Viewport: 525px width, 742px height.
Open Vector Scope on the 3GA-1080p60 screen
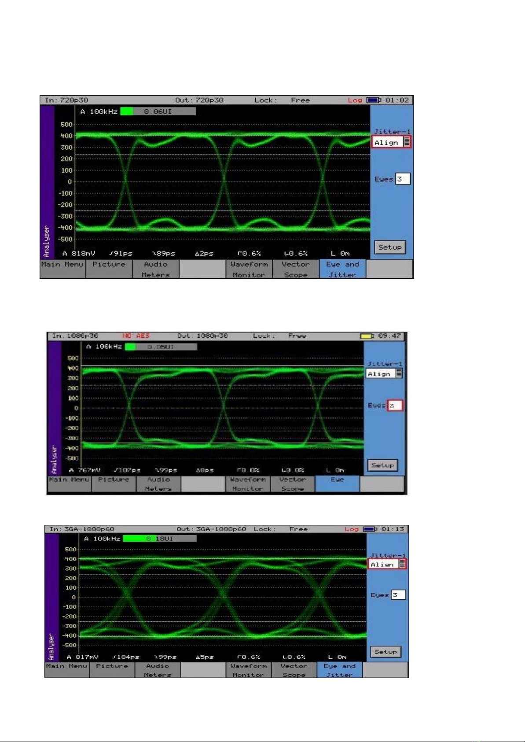coord(294,670)
